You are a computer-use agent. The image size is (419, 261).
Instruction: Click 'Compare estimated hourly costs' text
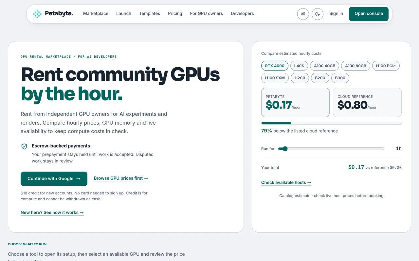[291, 54]
